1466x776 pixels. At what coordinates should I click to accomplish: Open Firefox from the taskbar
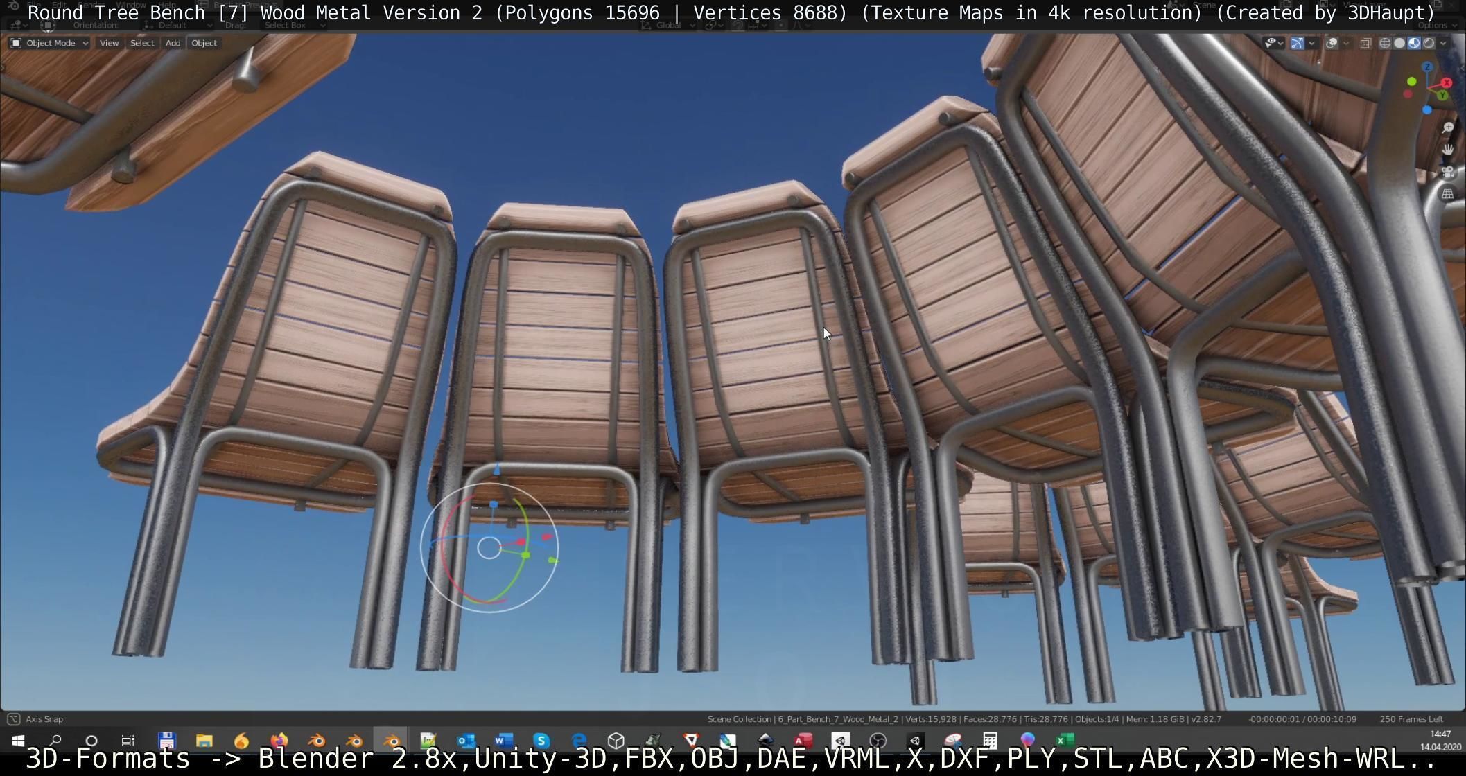279,741
